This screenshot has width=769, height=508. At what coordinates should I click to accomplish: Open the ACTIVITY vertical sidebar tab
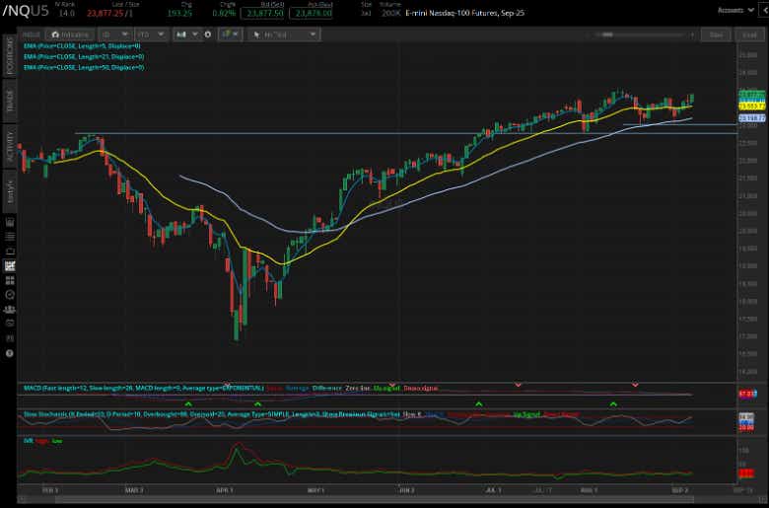click(x=9, y=146)
